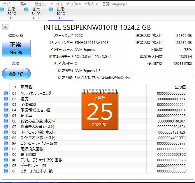195x183 pixels.
Task: Click the status orb for エラーログエントリー数
Action: pyautogui.click(x=6, y=171)
